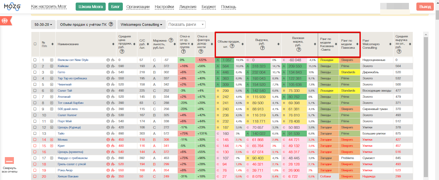Open the Бюджет menu item
The height and width of the screenshot is (180, 439).
(209, 7)
